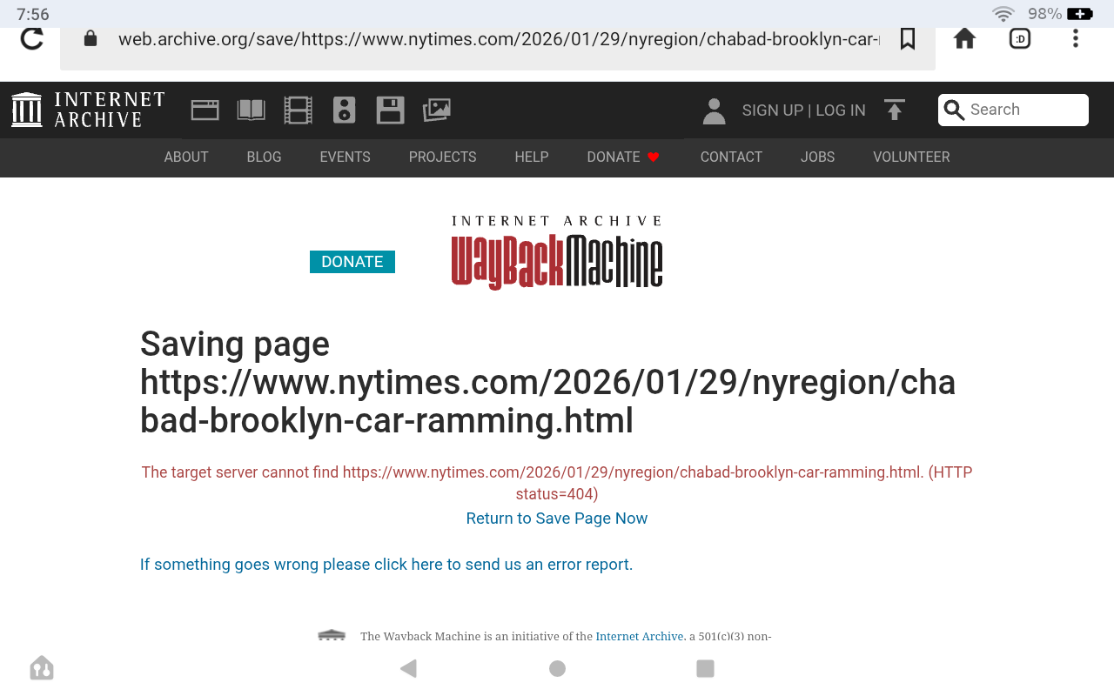Open the browser three-dot menu
The width and height of the screenshot is (1114, 696).
tap(1076, 39)
